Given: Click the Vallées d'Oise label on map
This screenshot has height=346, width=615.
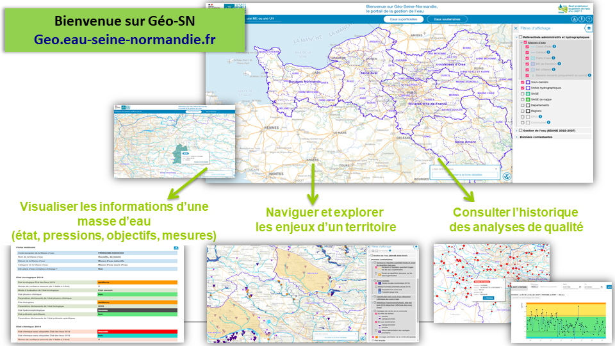Looking at the screenshot, I should point(454,64).
